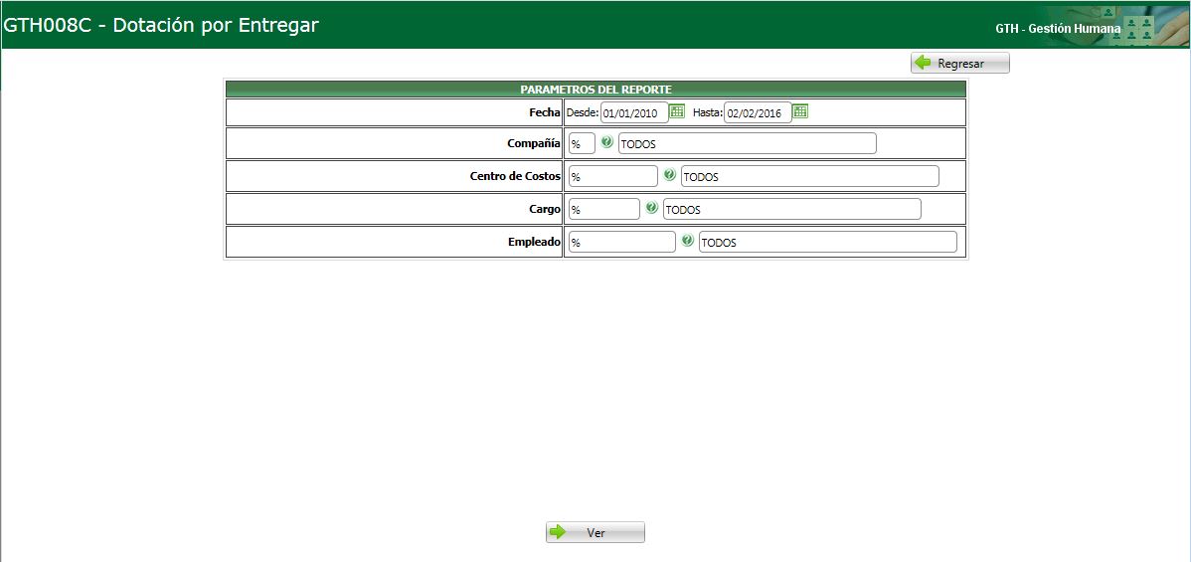1191x562 pixels.
Task: Focus the Compañía code field
Action: (582, 143)
